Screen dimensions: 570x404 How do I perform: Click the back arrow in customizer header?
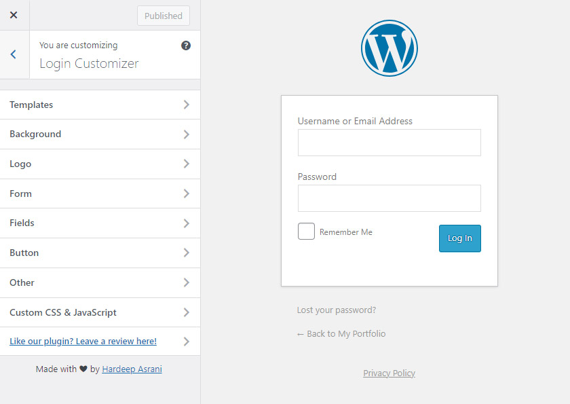coord(14,54)
